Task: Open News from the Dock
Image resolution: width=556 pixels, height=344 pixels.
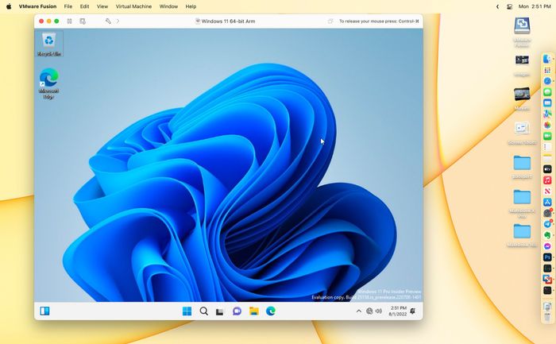Action: 547,191
